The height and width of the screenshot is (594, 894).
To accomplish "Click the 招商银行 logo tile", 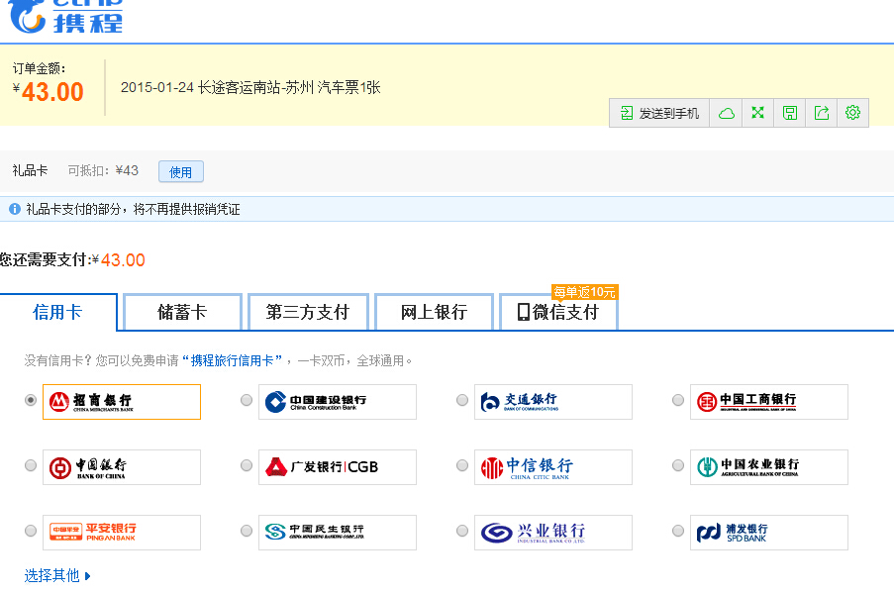I will click(122, 402).
